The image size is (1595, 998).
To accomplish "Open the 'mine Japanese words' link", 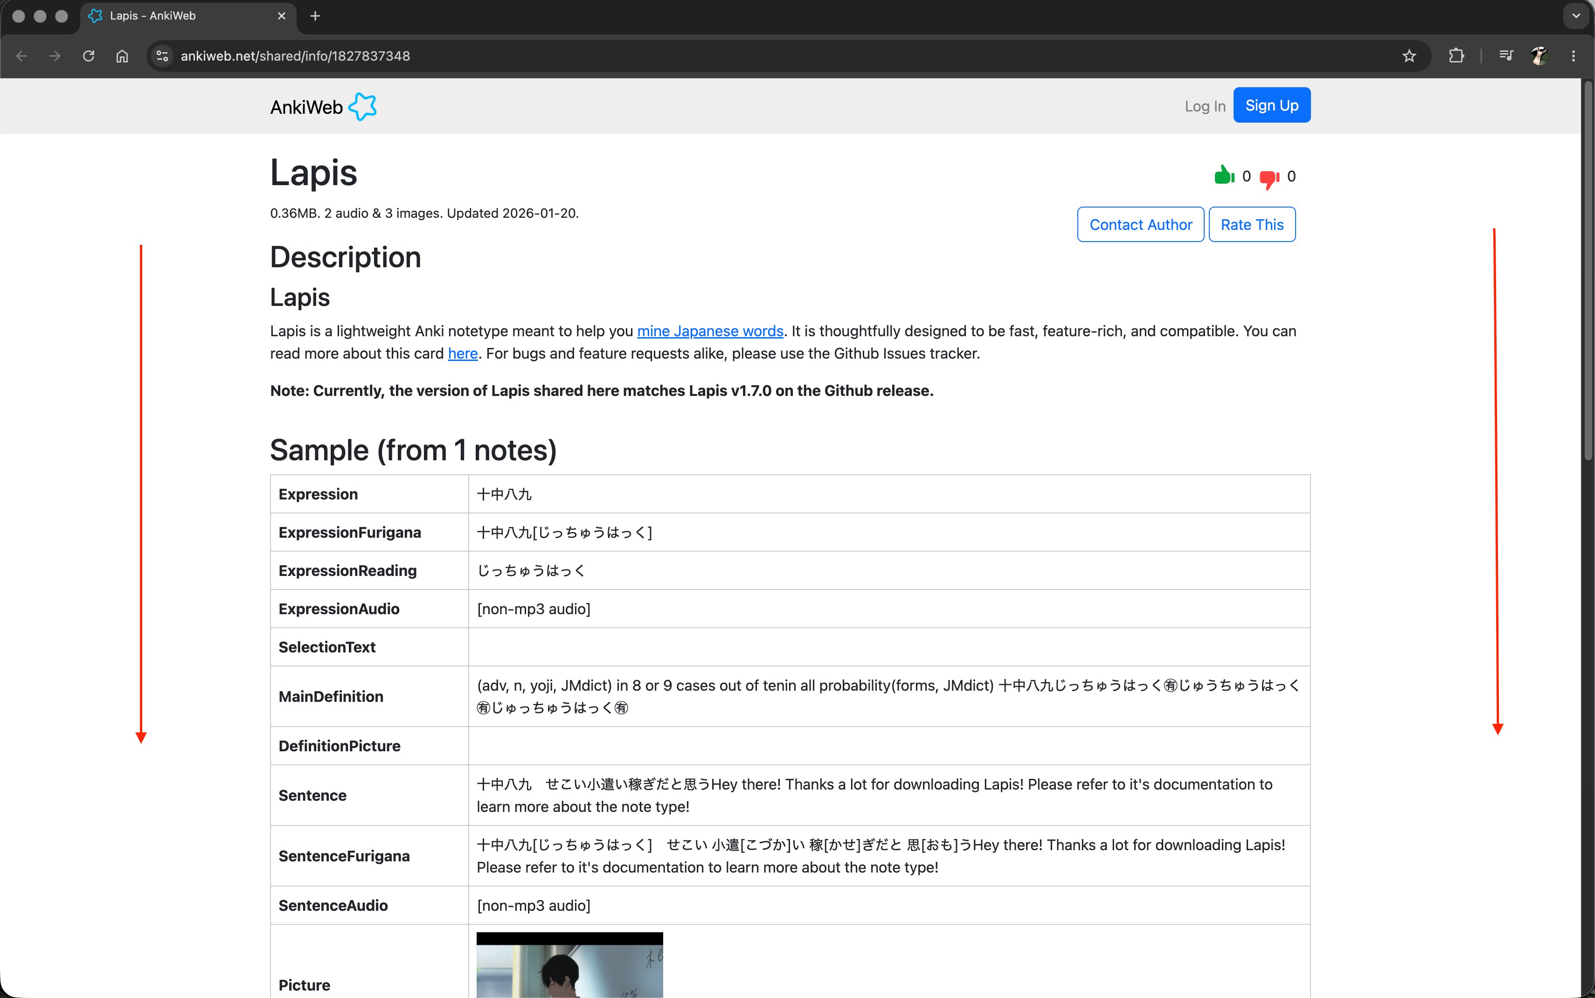I will [710, 332].
